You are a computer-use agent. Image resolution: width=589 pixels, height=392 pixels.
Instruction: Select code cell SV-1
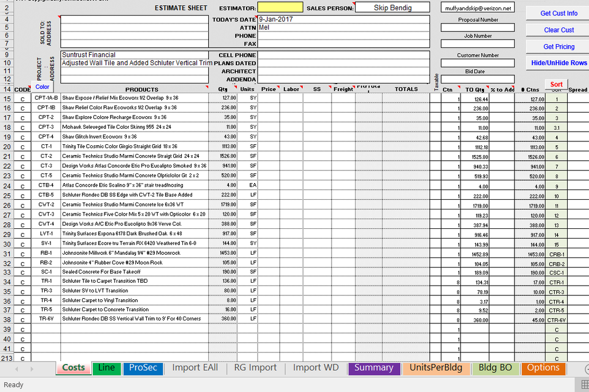[46, 243]
